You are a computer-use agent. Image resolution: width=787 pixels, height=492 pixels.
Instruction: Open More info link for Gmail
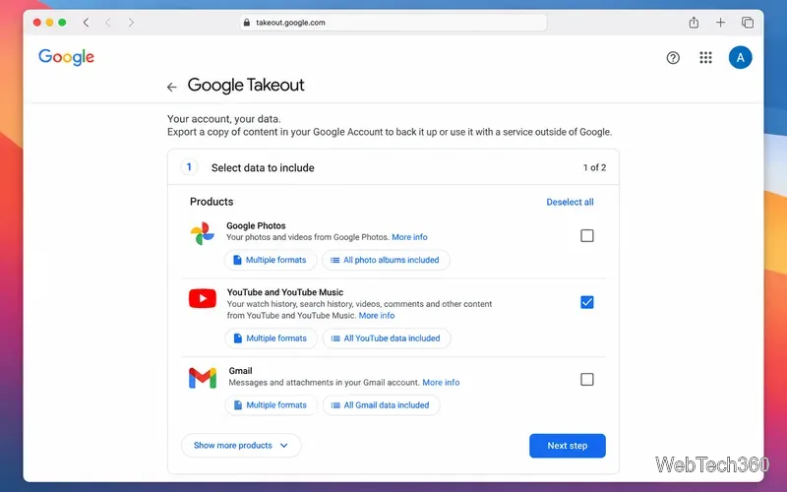tap(441, 382)
